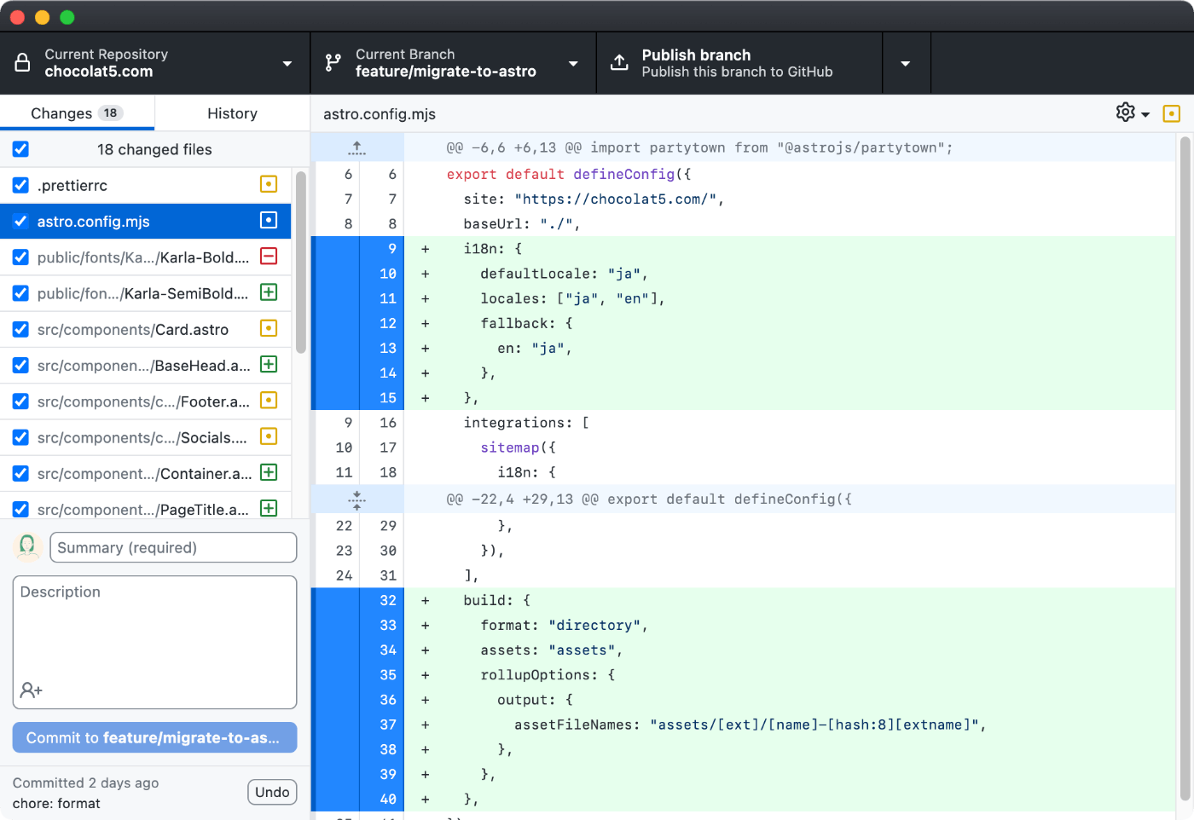This screenshot has width=1194, height=820.
Task: Click the Summary input field
Action: 173,547
